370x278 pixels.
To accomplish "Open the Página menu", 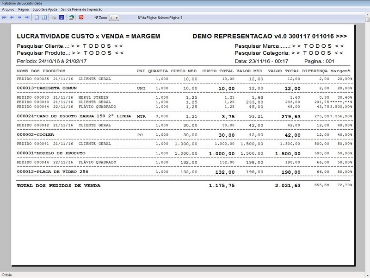I will (24, 9).
